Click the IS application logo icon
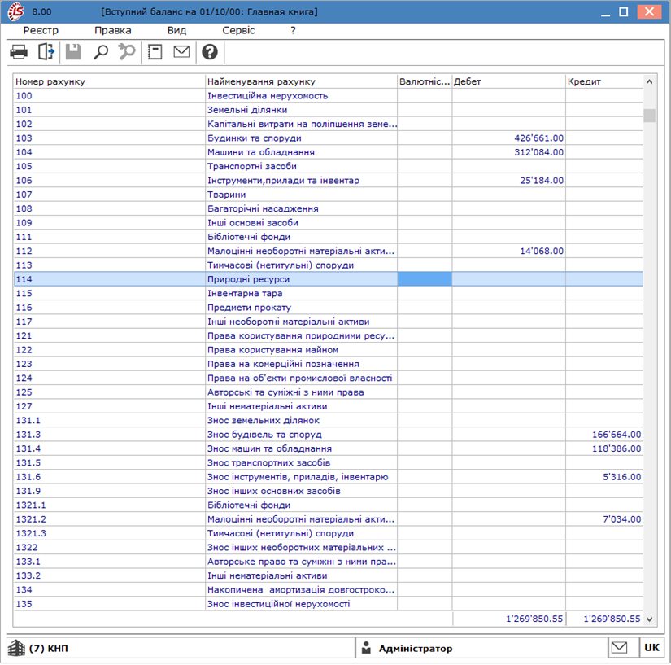 [15, 11]
